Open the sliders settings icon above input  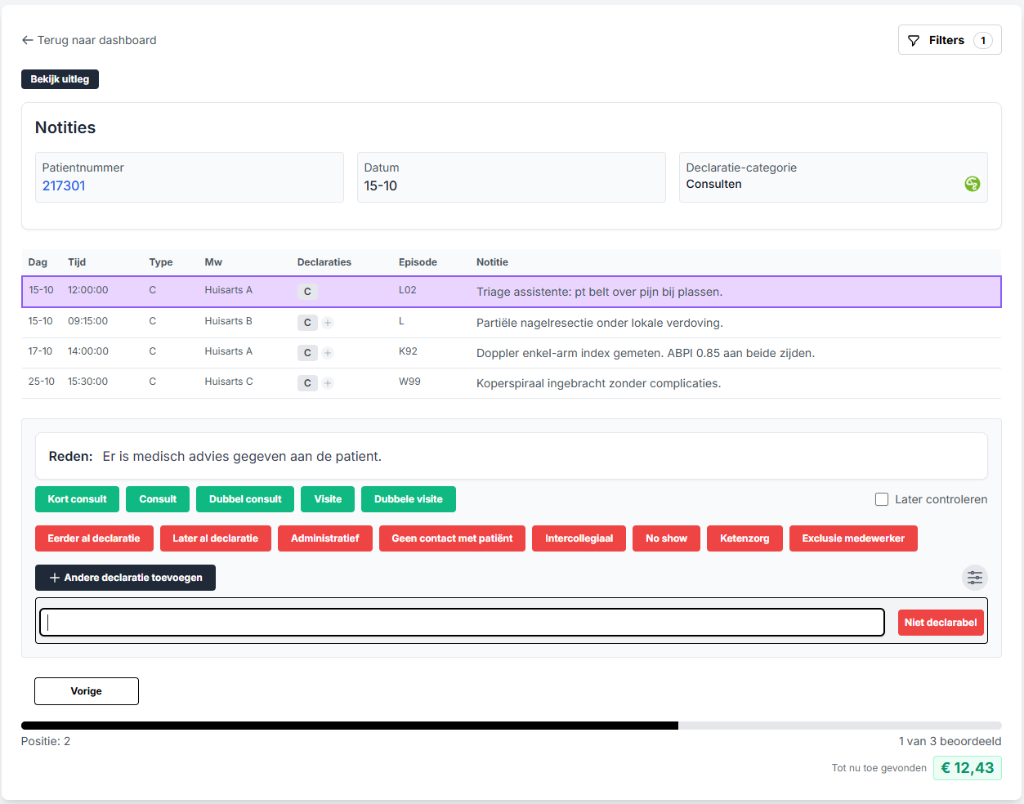click(975, 578)
